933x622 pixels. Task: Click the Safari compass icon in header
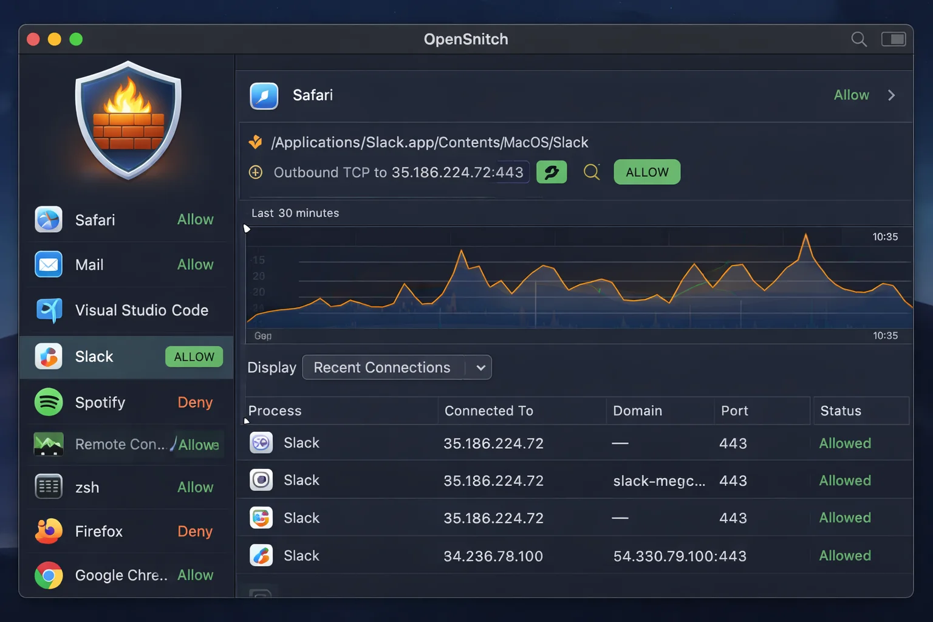[264, 96]
